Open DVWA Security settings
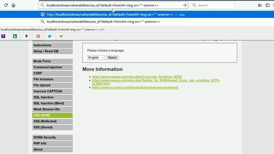Image resolution: width=274 pixels, height=154 pixels. tap(52, 137)
